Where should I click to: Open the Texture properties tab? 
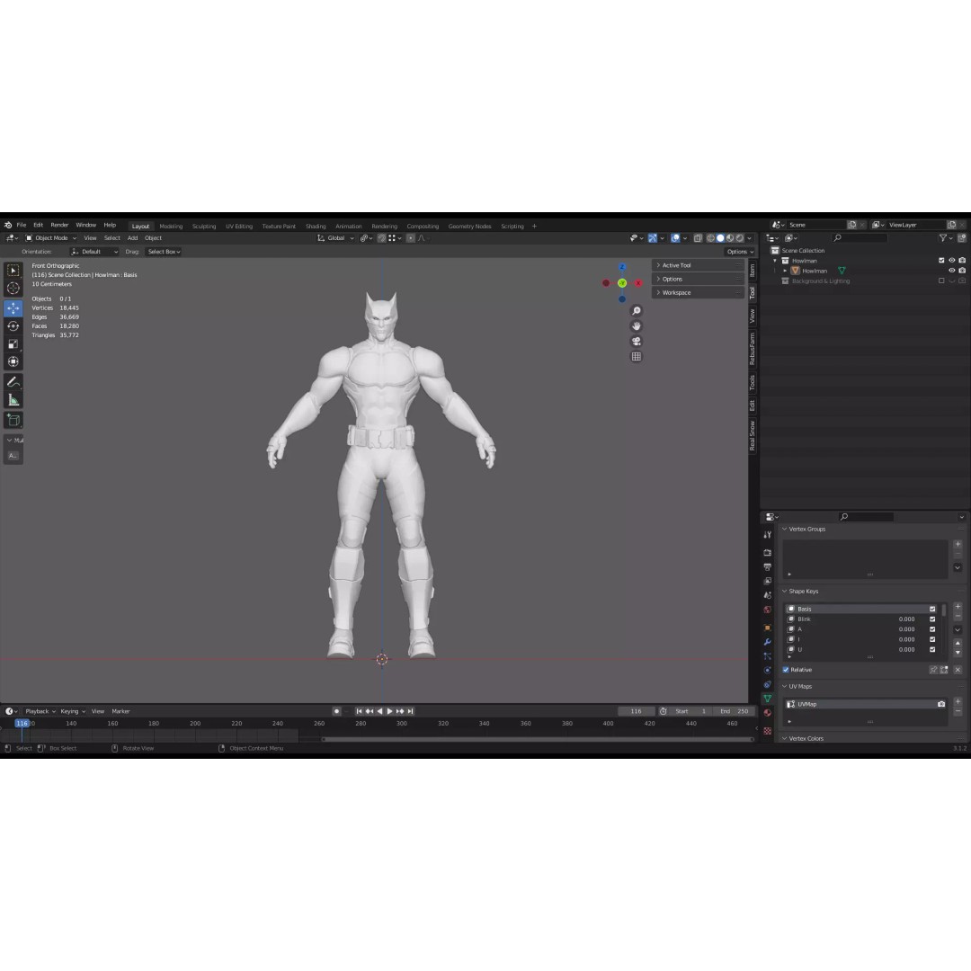tap(767, 731)
